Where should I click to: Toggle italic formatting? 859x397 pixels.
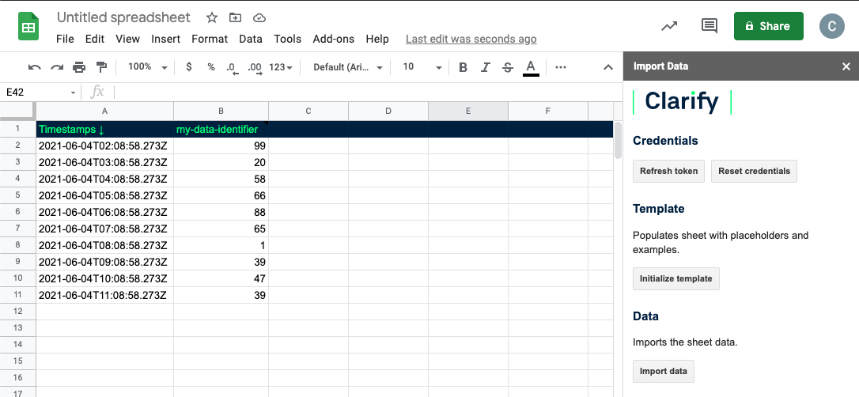(486, 67)
